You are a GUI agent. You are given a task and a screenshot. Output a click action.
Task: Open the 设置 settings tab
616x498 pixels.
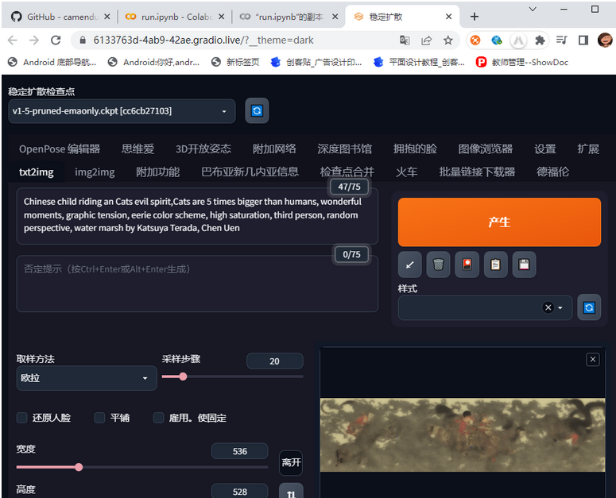coord(545,149)
